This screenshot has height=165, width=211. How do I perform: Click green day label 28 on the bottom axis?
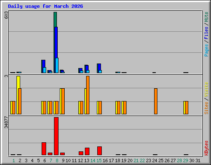[179, 160]
